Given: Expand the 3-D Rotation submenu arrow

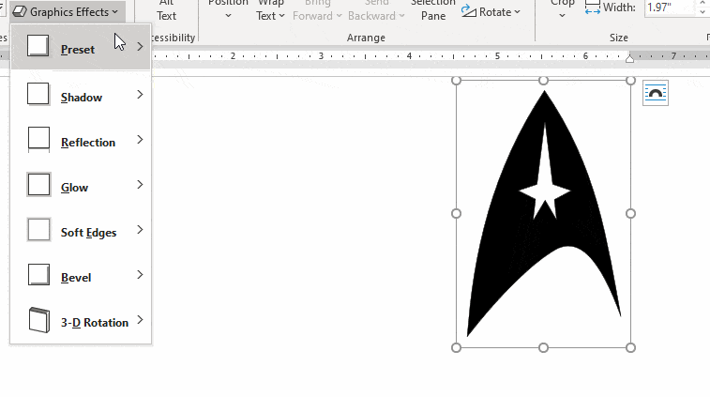Looking at the screenshot, I should pyautogui.click(x=140, y=320).
